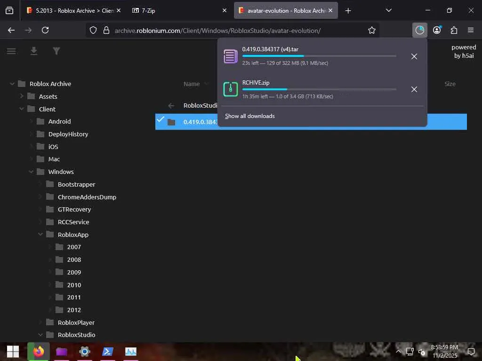The height and width of the screenshot is (361, 482).
Task: Open the Firefox view tabs icon
Action: 9,10
